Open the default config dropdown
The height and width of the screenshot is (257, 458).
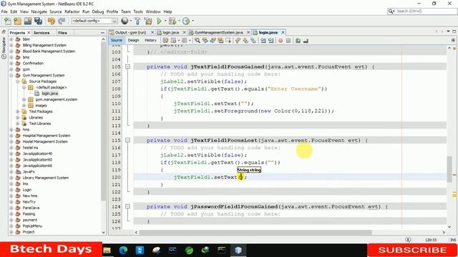tap(94, 21)
